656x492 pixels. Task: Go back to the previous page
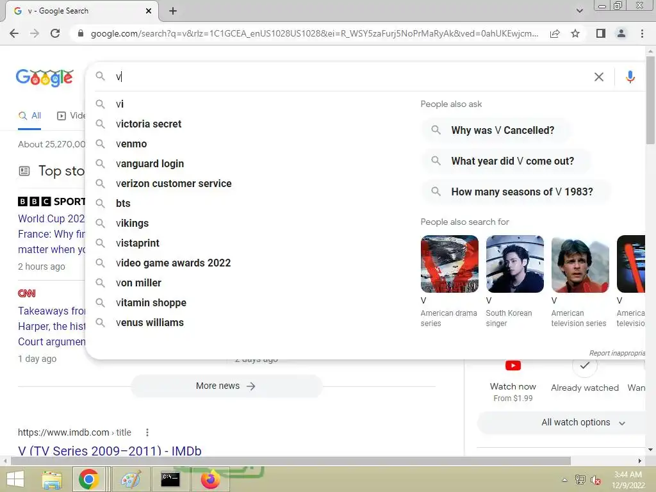tap(14, 33)
